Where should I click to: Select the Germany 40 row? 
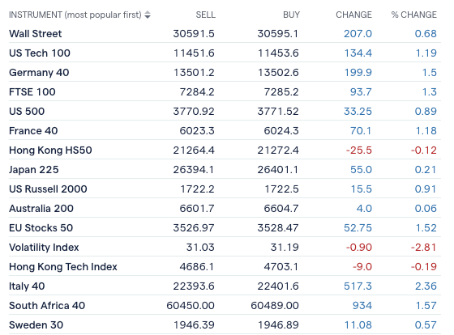coord(225,73)
